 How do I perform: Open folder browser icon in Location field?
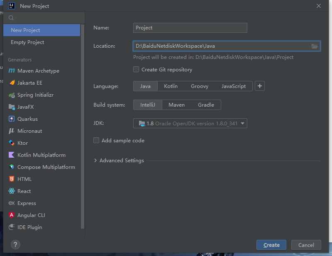point(315,46)
